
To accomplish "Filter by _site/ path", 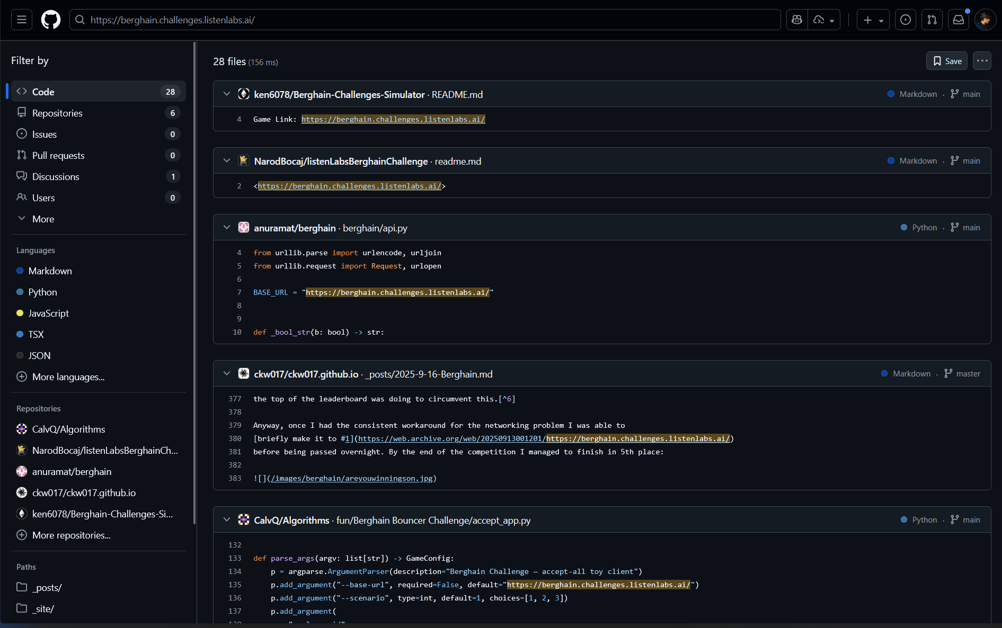I will coord(99,608).
